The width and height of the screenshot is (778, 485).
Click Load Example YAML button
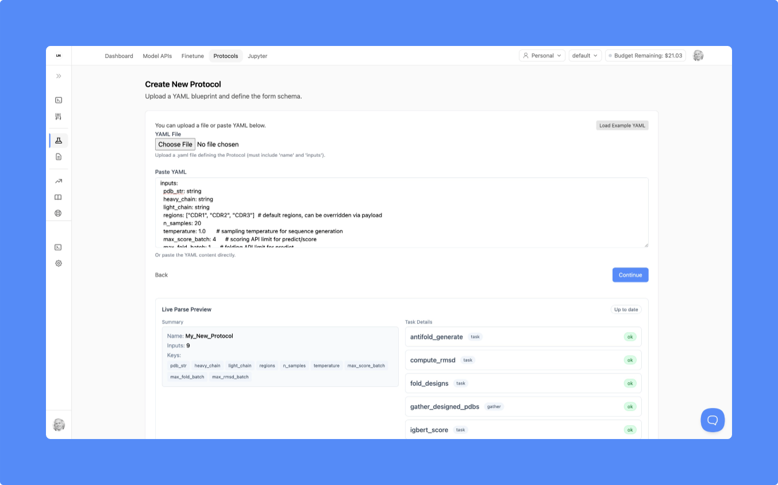coord(622,125)
